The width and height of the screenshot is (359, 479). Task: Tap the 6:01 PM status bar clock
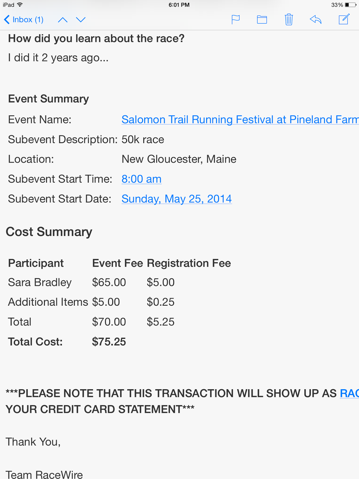pyautogui.click(x=179, y=5)
